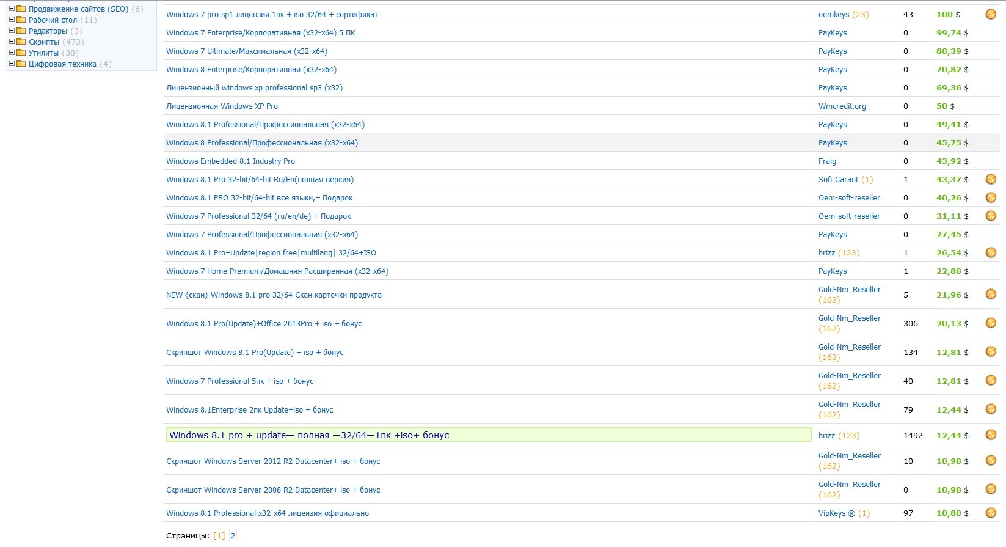Click coin icon in the 26,54 $ row
This screenshot has height=547, width=1006.
tap(991, 252)
